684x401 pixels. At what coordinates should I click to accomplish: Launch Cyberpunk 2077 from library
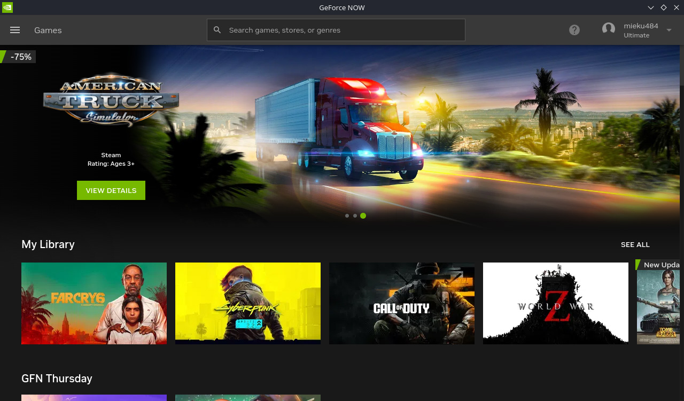[x=248, y=303]
